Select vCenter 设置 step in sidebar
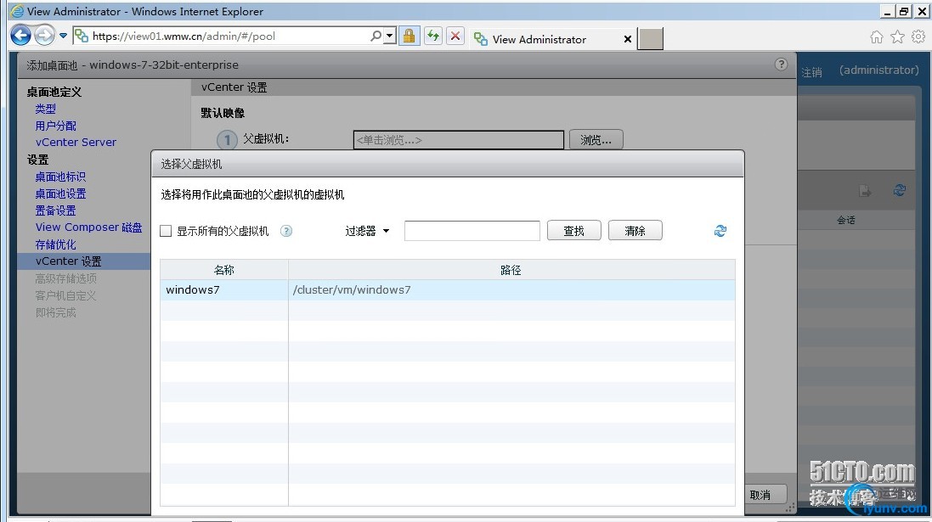The height and width of the screenshot is (522, 932). [84, 261]
